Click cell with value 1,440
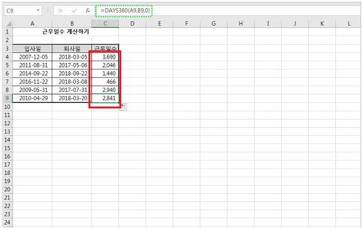The image size is (363, 229). coord(105,74)
